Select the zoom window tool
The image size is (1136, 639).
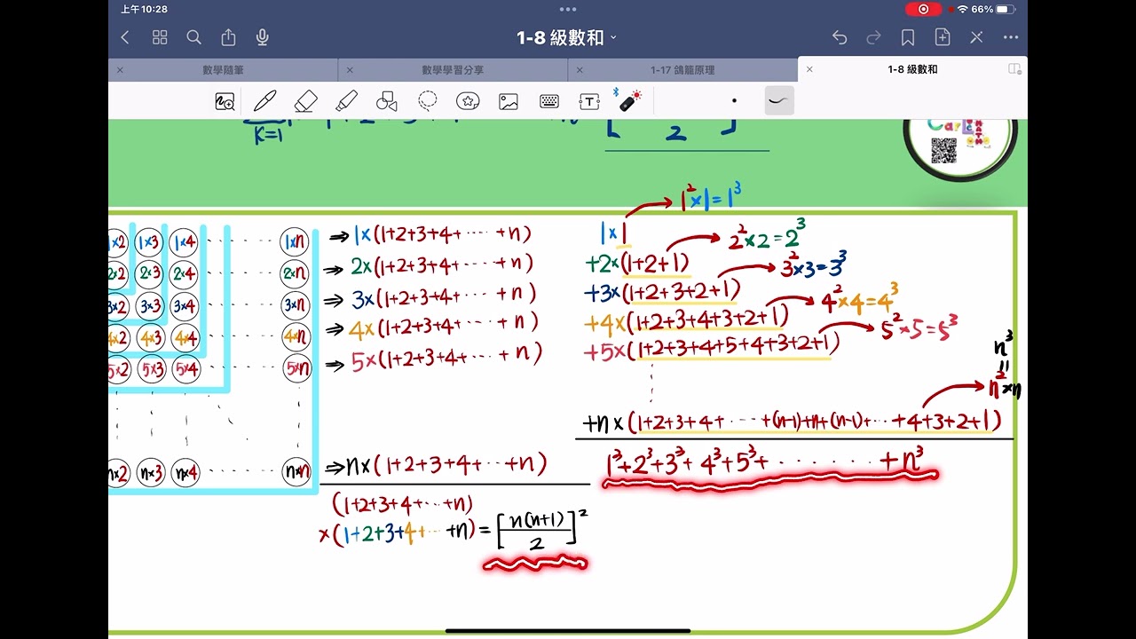pyautogui.click(x=225, y=101)
